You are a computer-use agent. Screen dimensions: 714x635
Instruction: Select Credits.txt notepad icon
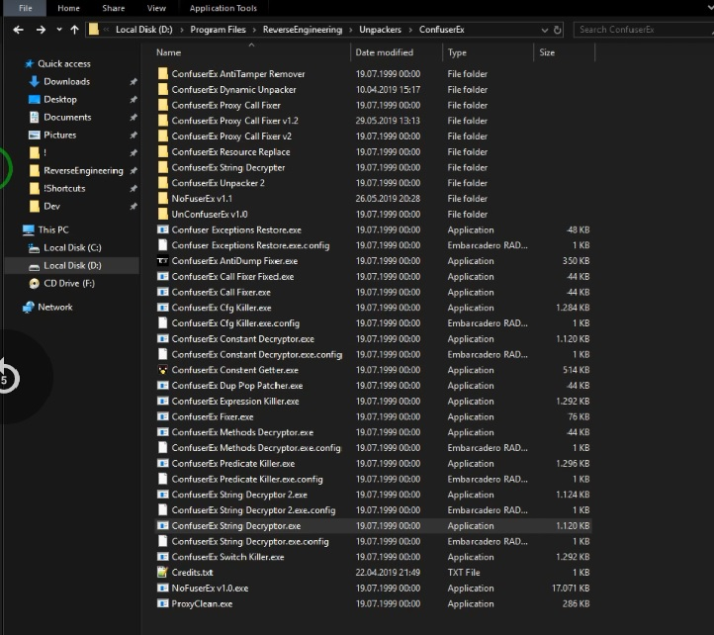(x=162, y=572)
